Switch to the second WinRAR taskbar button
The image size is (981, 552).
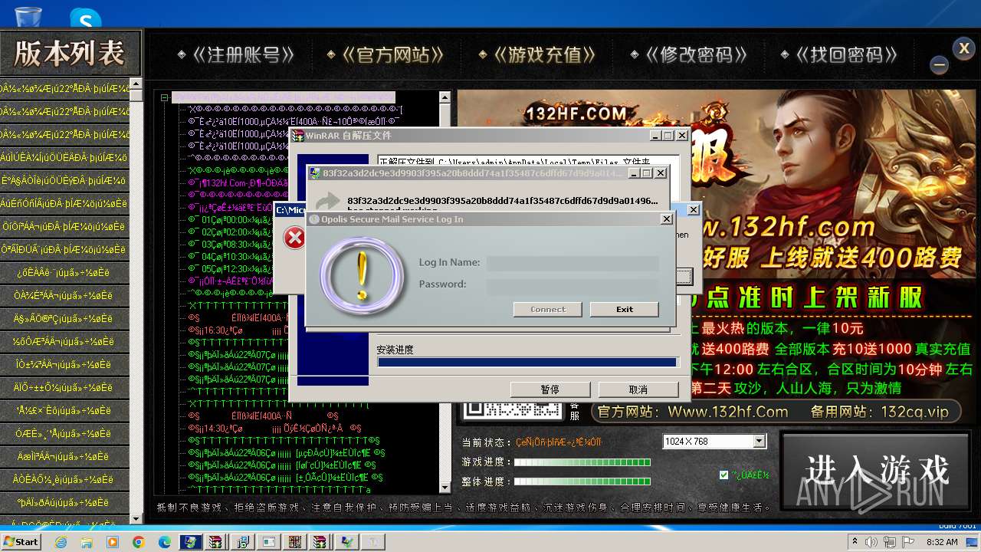[x=320, y=542]
